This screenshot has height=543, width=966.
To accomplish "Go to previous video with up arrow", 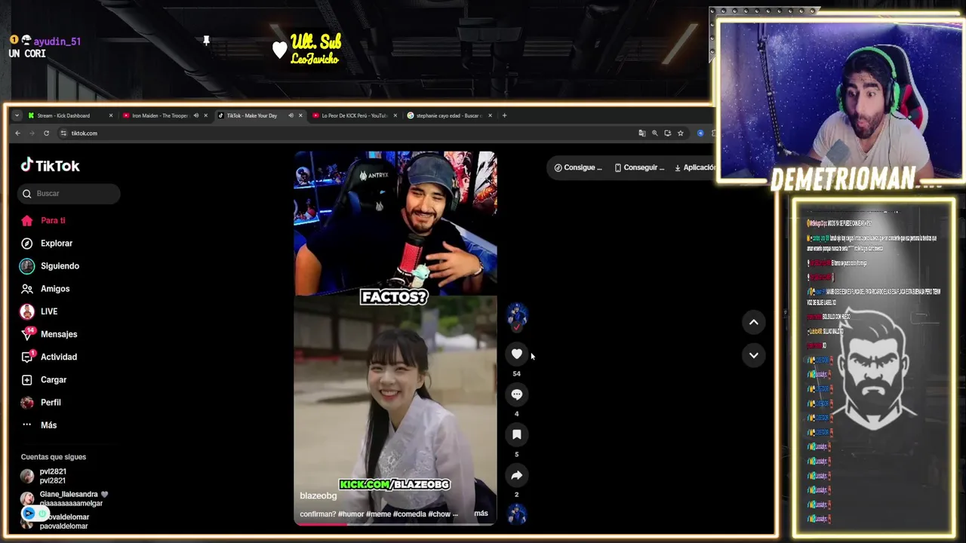I will (x=753, y=322).
